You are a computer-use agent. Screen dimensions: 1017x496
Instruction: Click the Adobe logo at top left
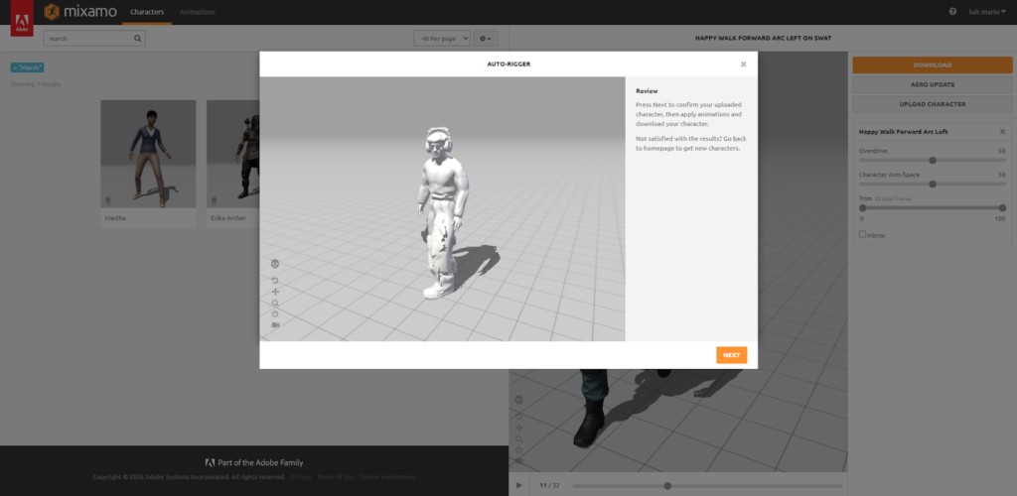point(22,20)
